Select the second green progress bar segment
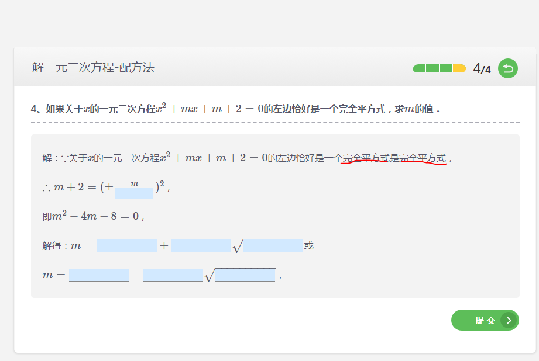Screen dimensions: 539x361 (x=432, y=68)
